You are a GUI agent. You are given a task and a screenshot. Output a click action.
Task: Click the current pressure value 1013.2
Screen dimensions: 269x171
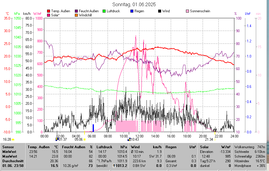click(121, 166)
